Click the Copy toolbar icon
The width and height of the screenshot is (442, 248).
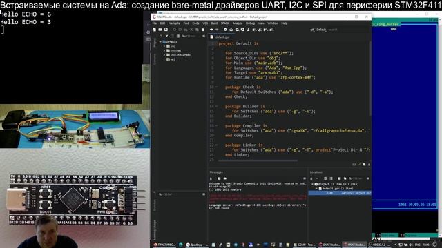[197, 30]
